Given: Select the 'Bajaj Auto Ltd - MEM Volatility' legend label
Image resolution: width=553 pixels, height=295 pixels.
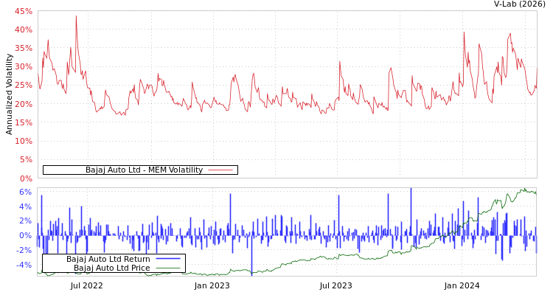Looking at the screenshot, I should point(144,170).
